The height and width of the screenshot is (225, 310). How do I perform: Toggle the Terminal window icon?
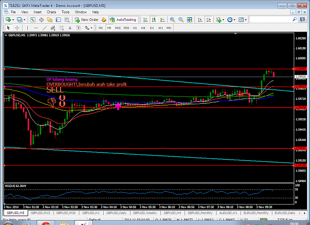(59, 20)
